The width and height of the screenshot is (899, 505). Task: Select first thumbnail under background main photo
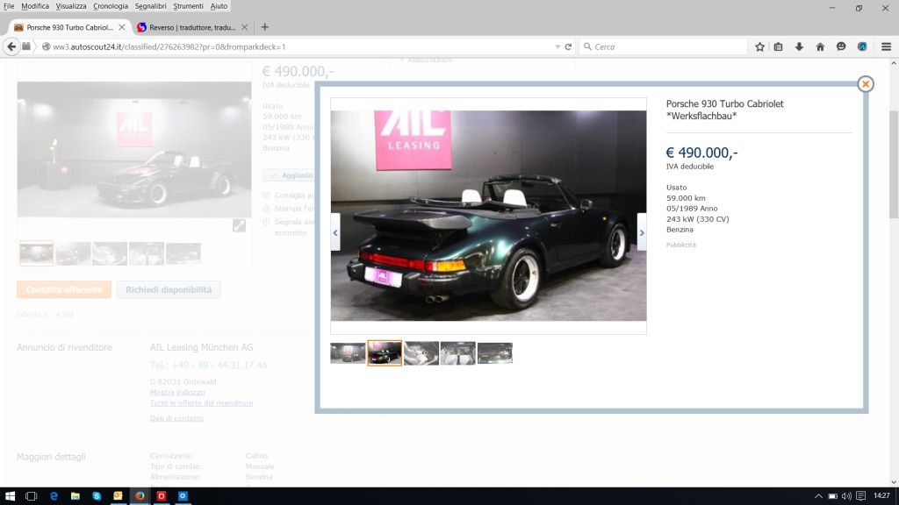point(36,253)
